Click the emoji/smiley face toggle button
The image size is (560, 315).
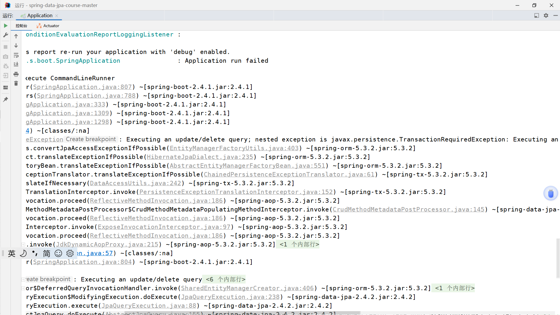click(58, 253)
